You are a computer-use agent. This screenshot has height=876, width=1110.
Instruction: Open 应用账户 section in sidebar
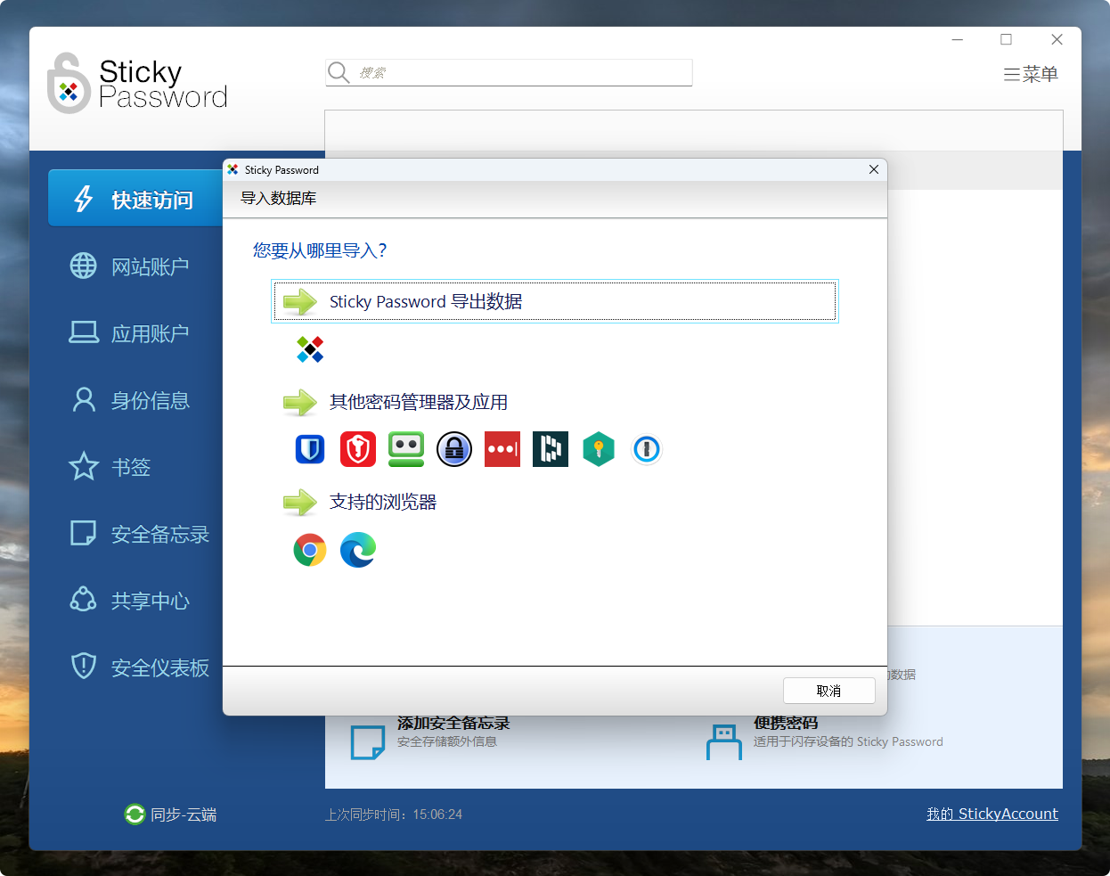point(129,332)
